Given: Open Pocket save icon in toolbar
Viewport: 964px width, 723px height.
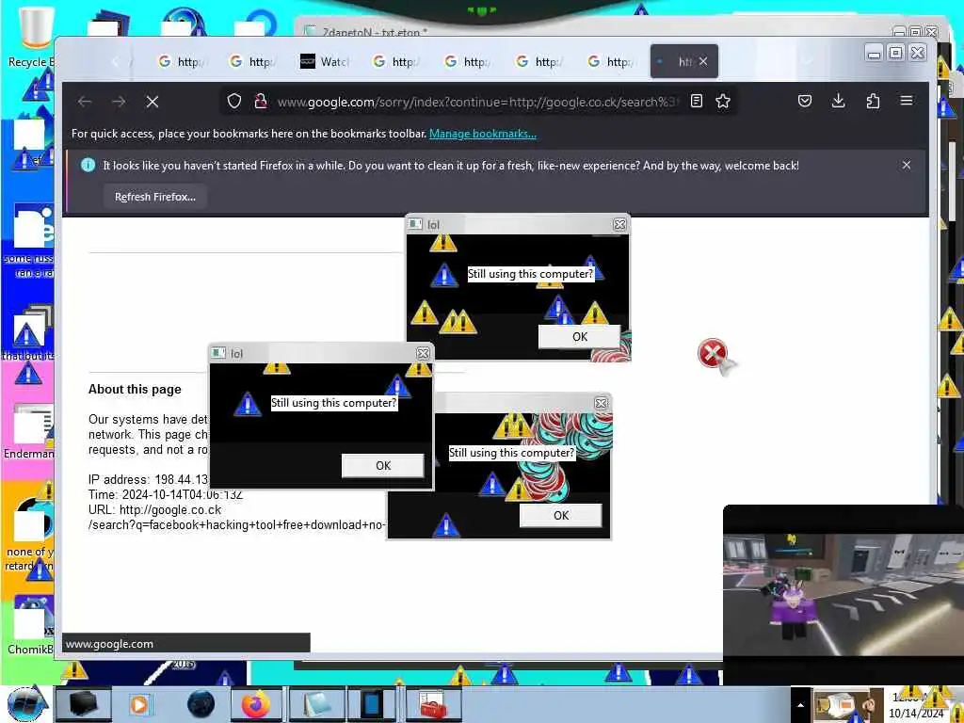Looking at the screenshot, I should coord(805,101).
